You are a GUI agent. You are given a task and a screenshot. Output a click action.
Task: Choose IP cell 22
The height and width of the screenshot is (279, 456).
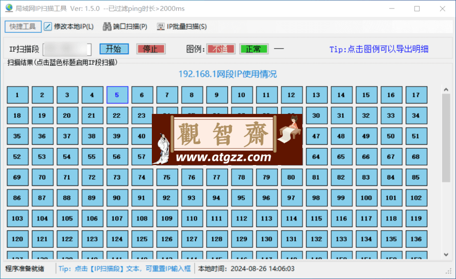point(117,115)
